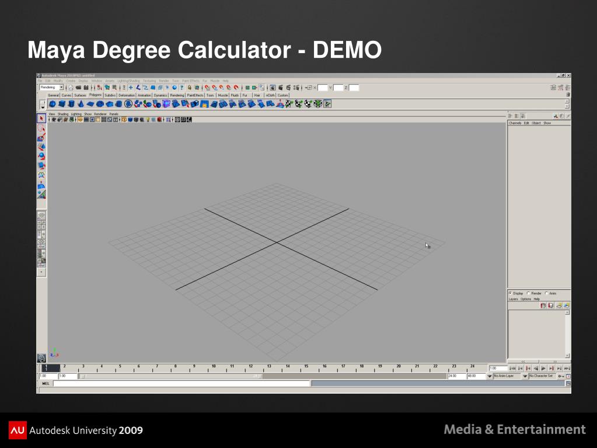Switch to the Surfaces shelf tab

[x=80, y=95]
